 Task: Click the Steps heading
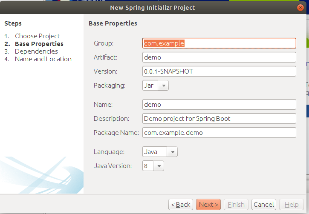pyautogui.click(x=13, y=23)
